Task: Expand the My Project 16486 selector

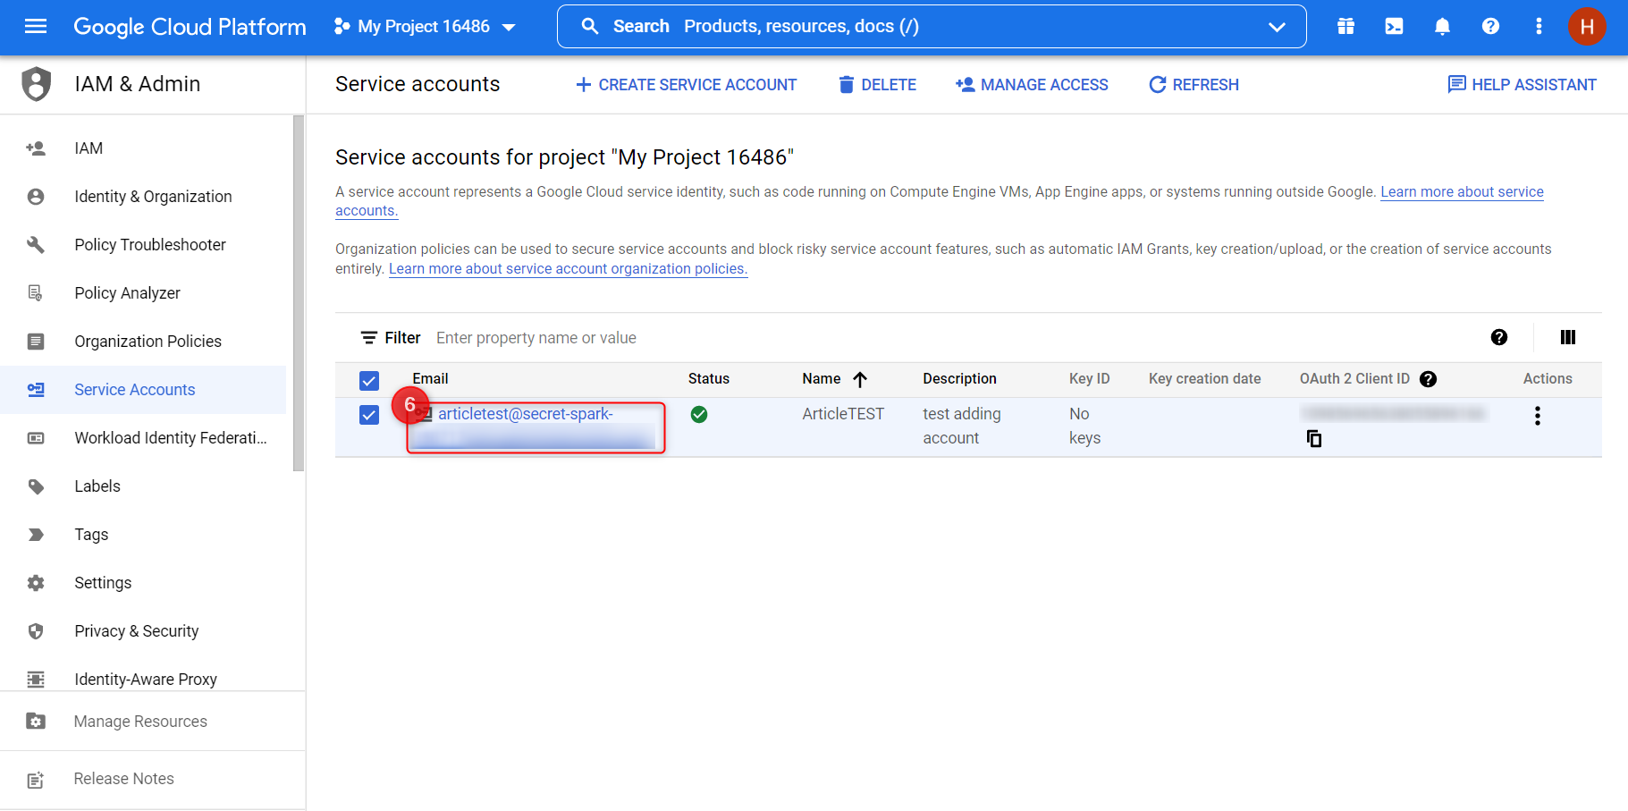Action: coord(425,27)
